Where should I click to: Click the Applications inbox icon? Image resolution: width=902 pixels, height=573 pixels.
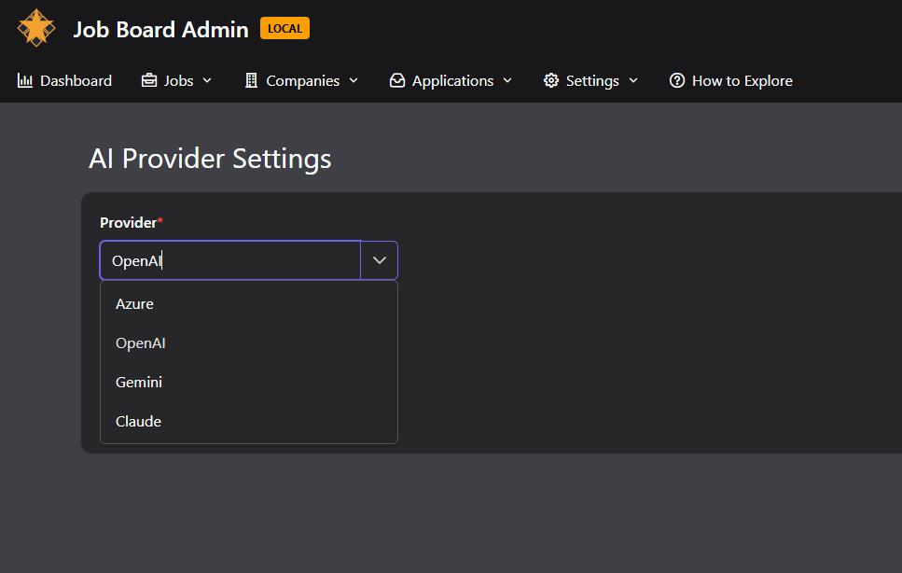(x=397, y=81)
